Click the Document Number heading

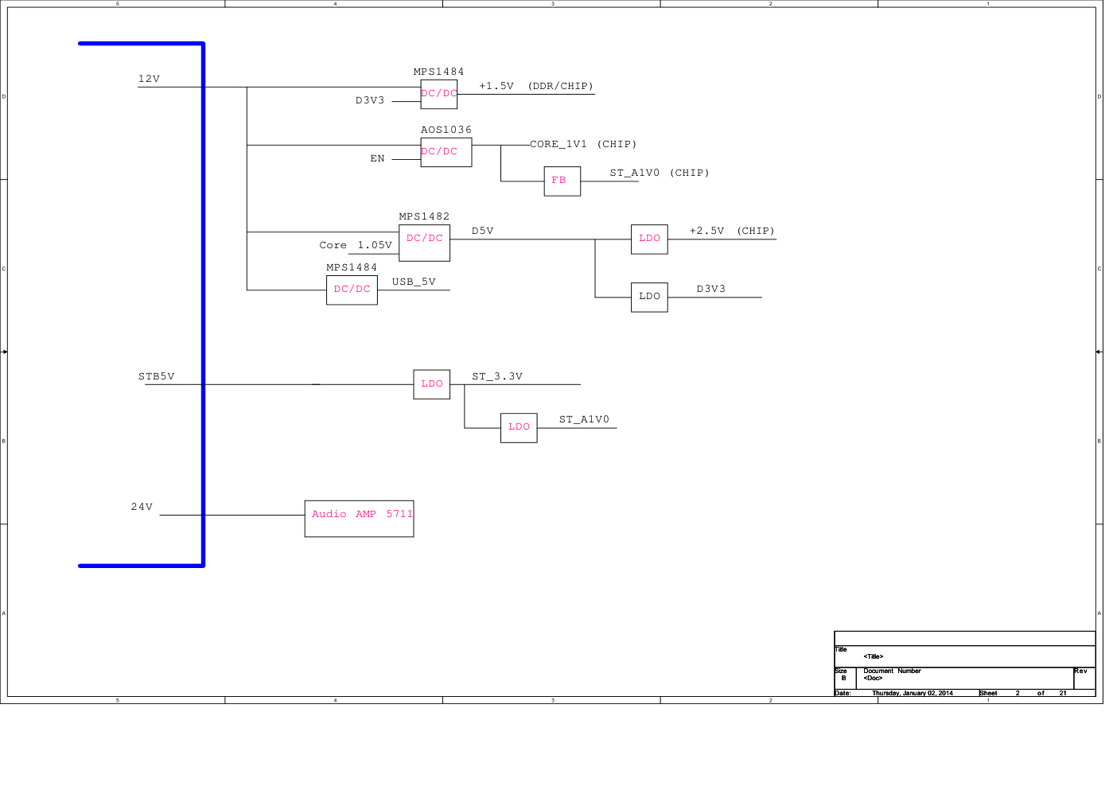(x=892, y=671)
